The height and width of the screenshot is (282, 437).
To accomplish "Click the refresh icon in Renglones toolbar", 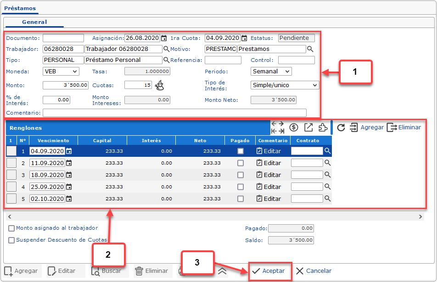I will (341, 127).
